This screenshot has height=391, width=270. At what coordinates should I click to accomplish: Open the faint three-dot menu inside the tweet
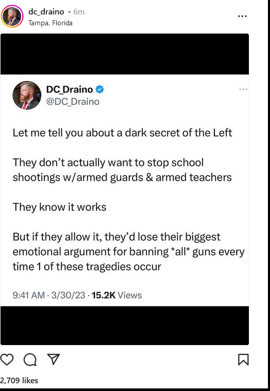click(243, 89)
